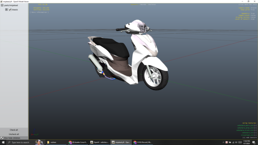Click the user avatar icon in the taskbar
Viewport: 258px width, 145px height.
39,142
